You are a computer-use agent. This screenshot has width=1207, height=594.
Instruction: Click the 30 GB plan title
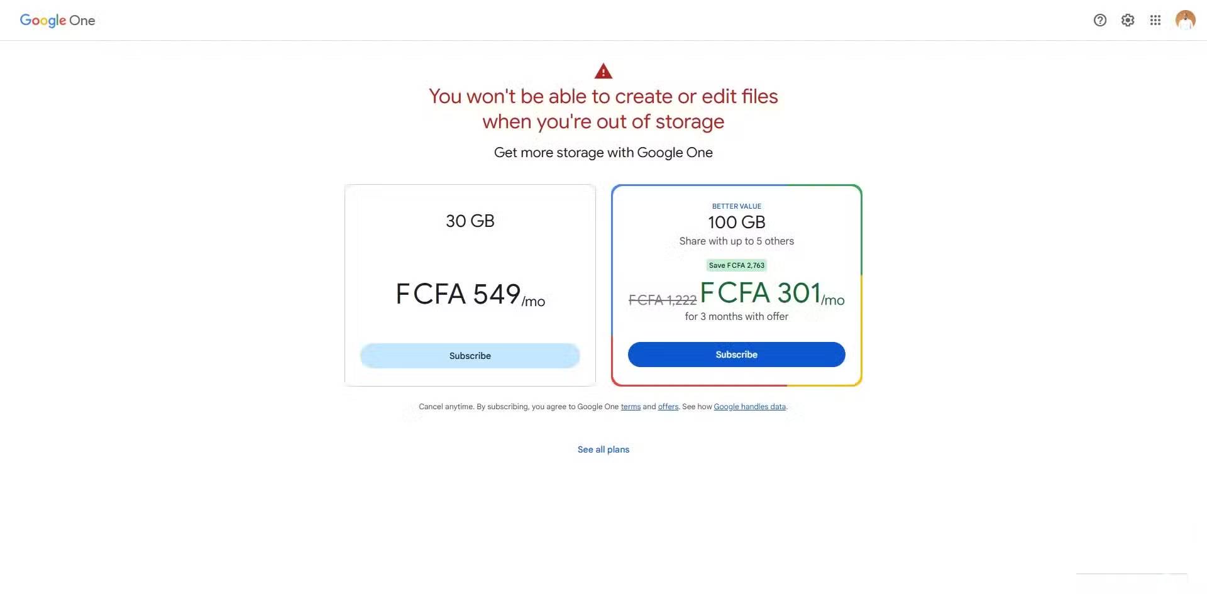pyautogui.click(x=470, y=221)
